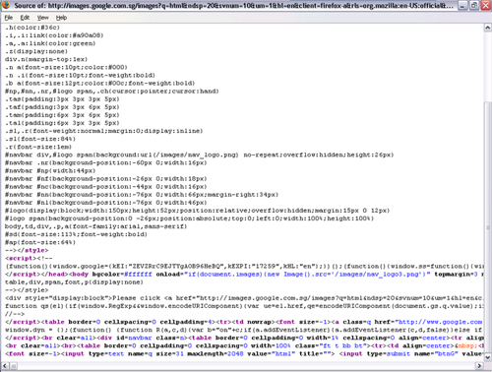This screenshot has width=492, height=372.
Task: Click the '#logo{display:block' CSS line
Action: coord(197,211)
